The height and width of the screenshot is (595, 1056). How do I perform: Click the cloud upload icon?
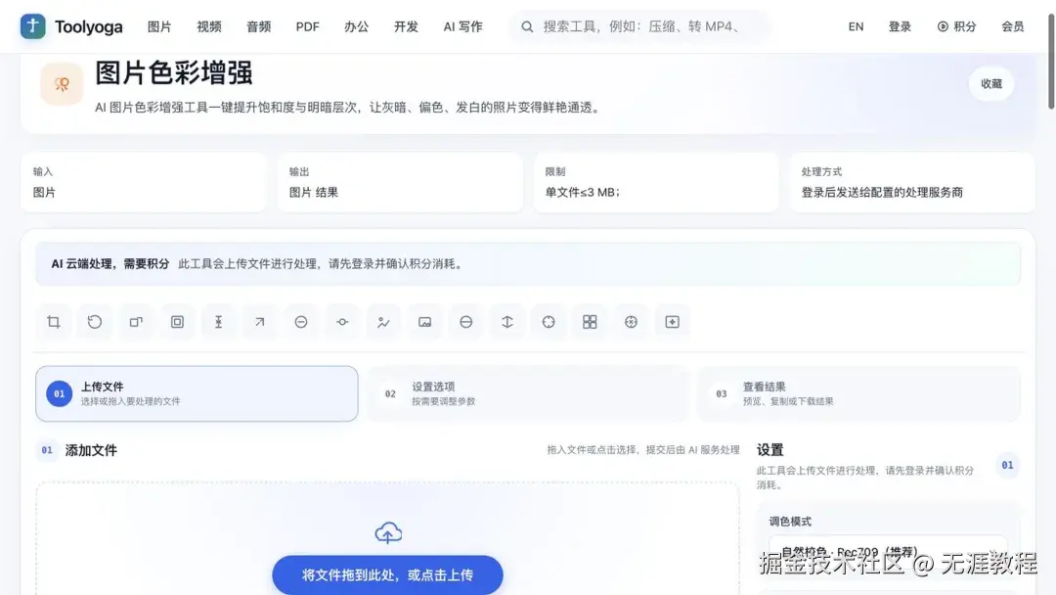388,533
